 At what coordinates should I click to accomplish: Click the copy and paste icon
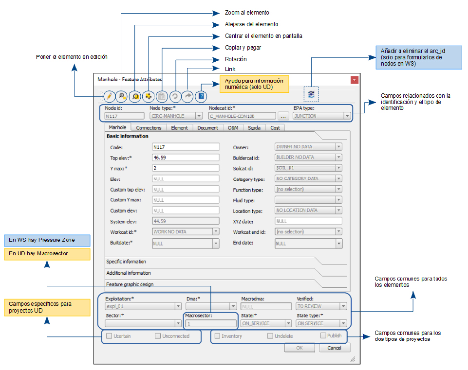(x=162, y=96)
